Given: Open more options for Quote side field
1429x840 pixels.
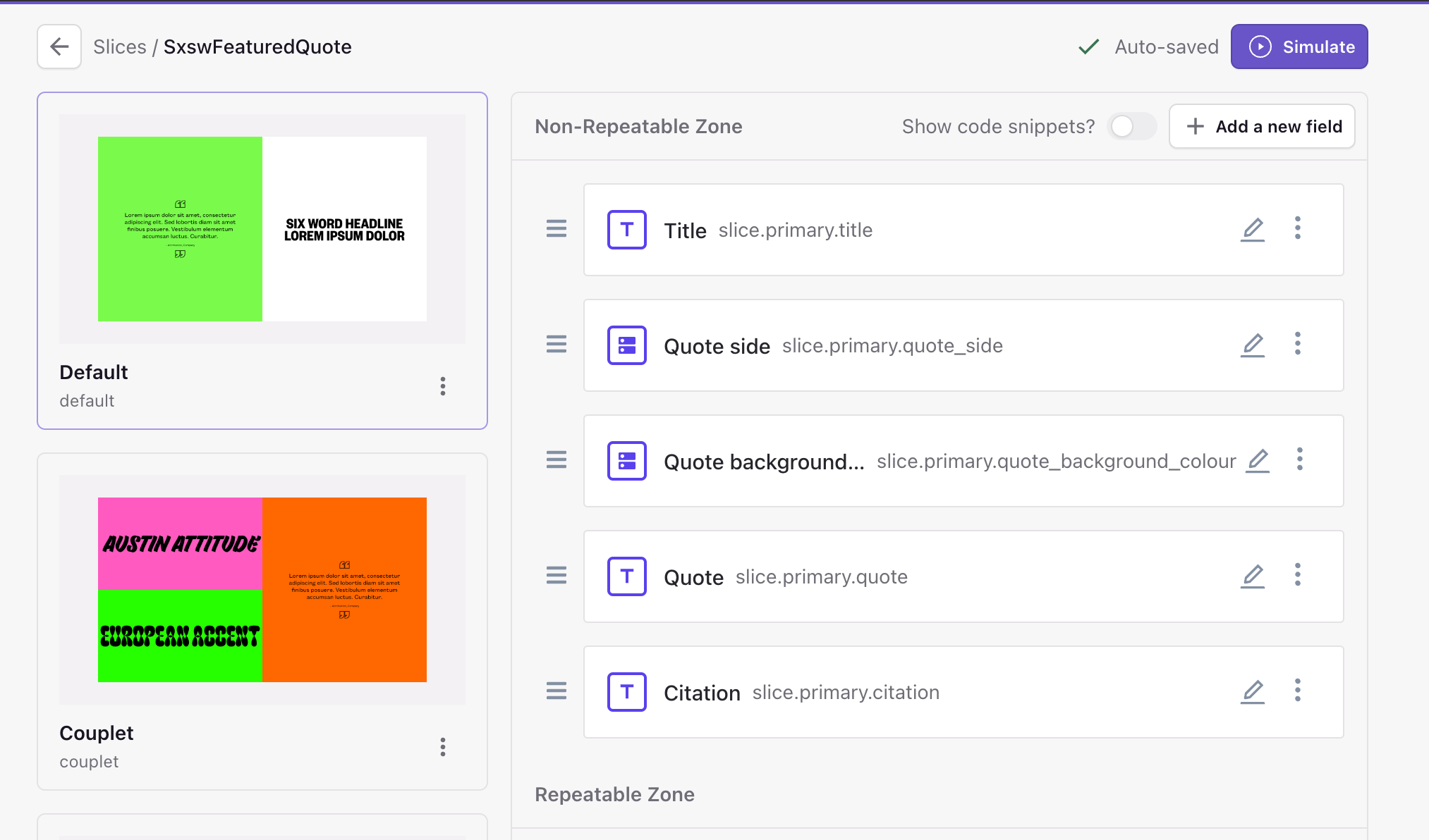Looking at the screenshot, I should coord(1298,343).
